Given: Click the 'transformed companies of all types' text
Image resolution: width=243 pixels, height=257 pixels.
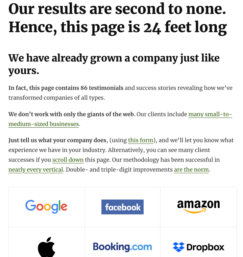Looking at the screenshot, I should pyautogui.click(x=56, y=98).
